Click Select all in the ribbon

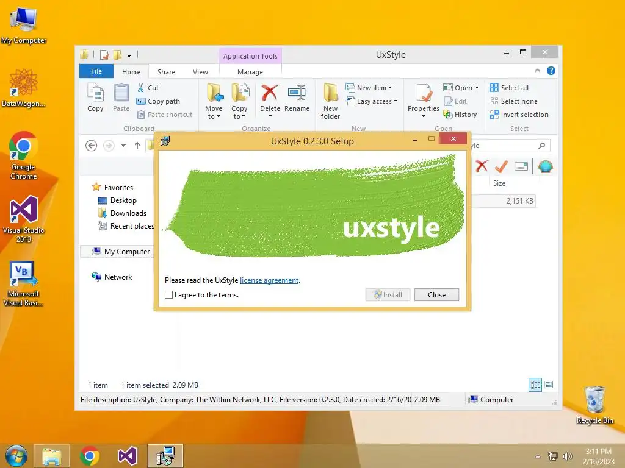(x=509, y=88)
